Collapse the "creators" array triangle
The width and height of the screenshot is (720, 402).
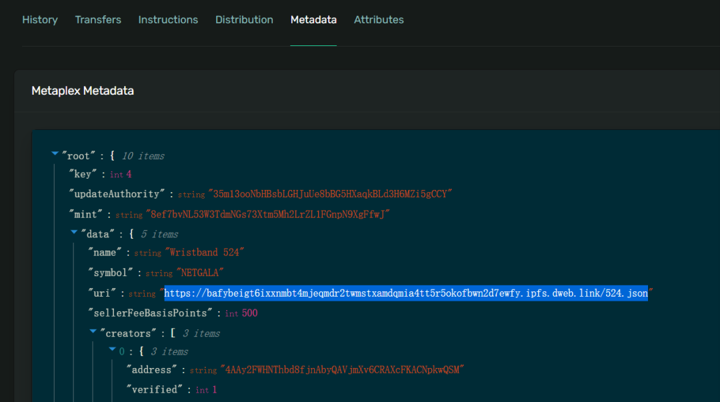(93, 331)
